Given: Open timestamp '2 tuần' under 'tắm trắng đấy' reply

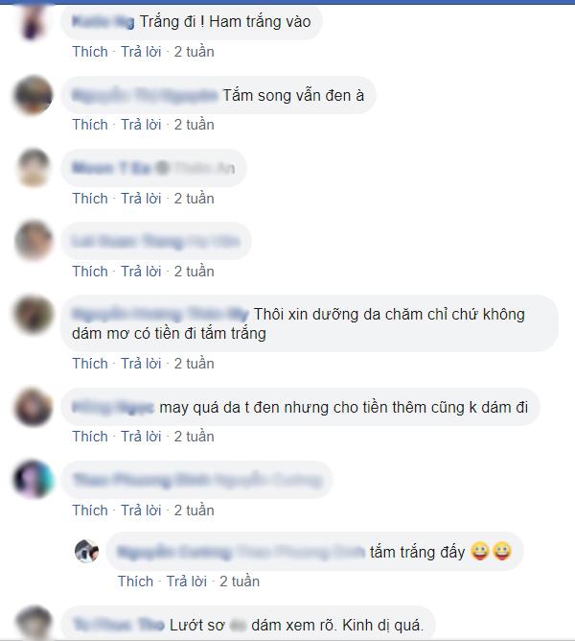Looking at the screenshot, I should (240, 581).
